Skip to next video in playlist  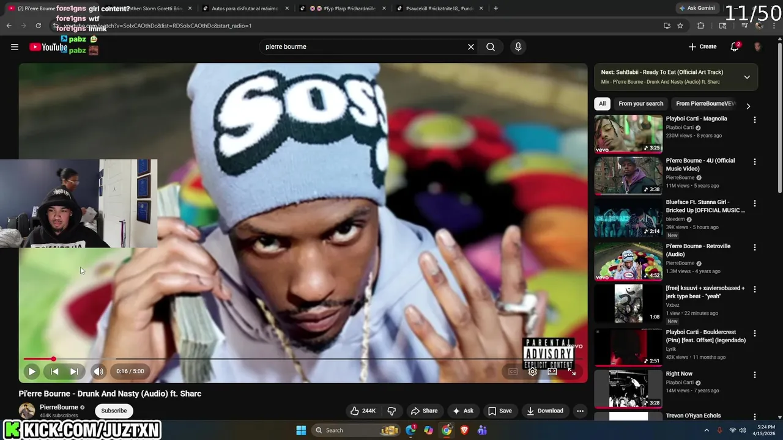74,371
